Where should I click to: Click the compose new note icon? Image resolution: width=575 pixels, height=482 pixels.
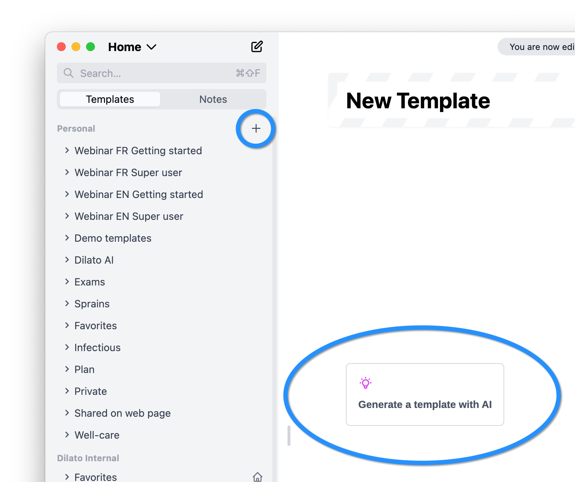[x=257, y=47]
